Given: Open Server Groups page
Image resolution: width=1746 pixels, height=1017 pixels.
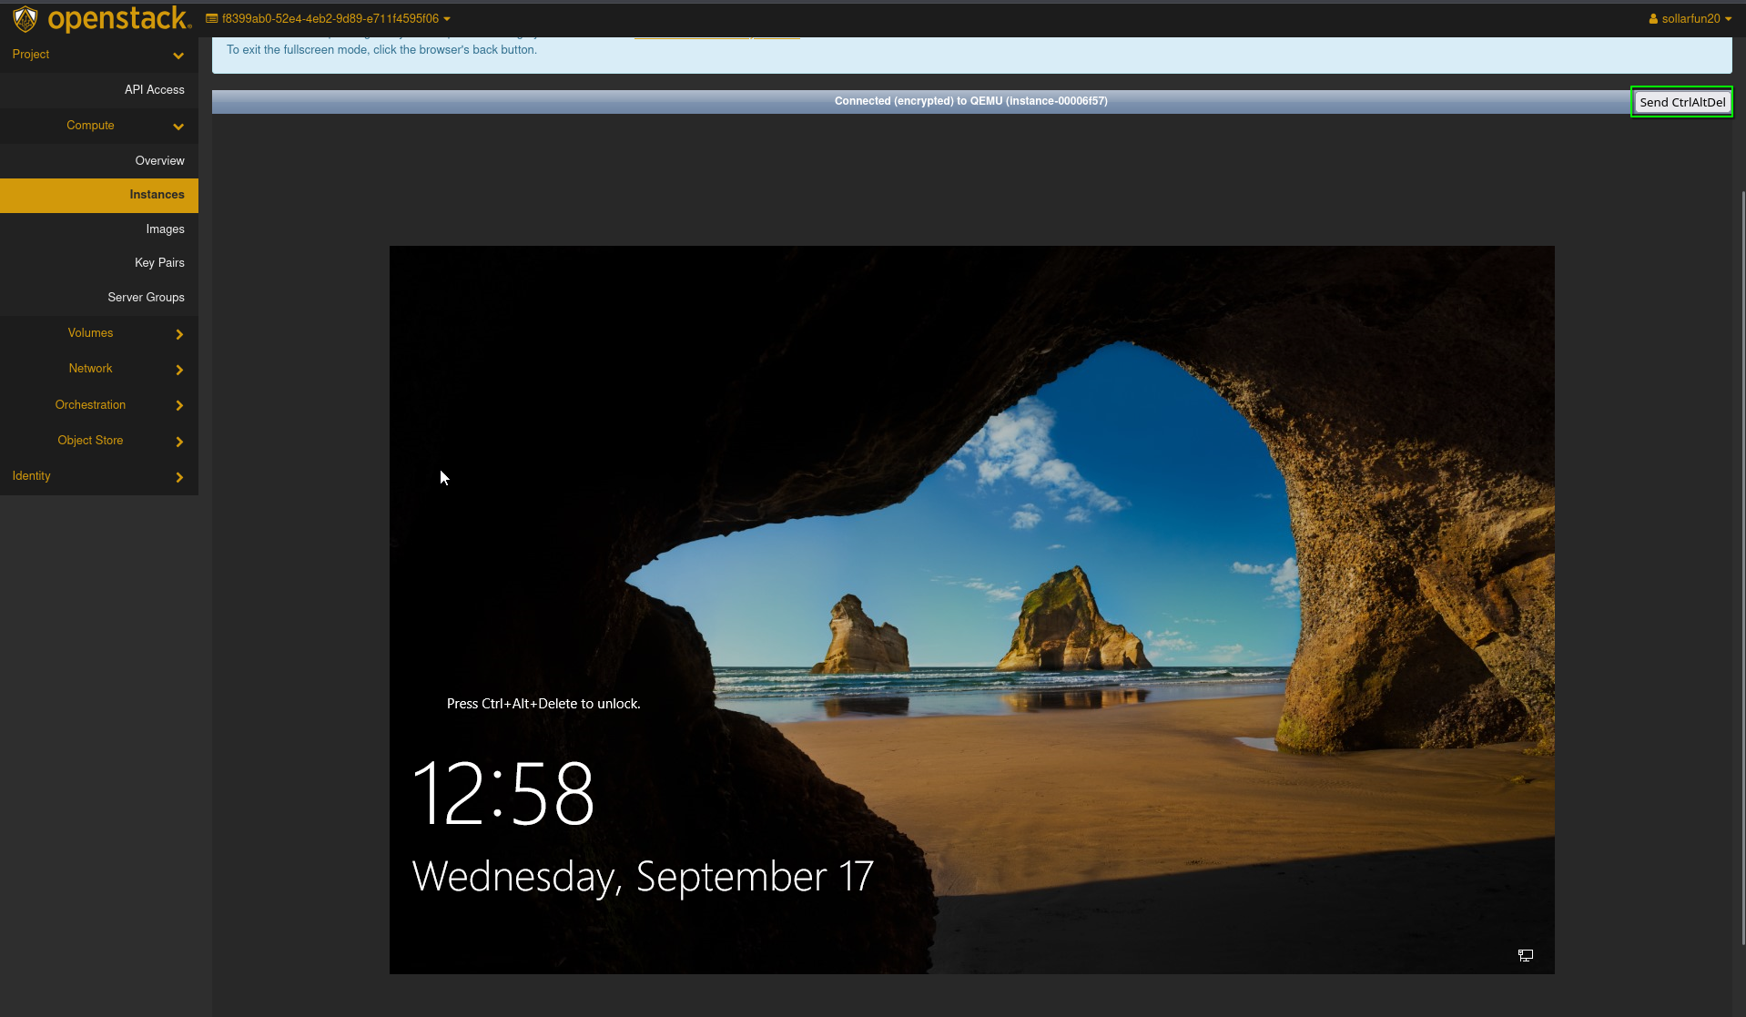Looking at the screenshot, I should click(x=146, y=298).
